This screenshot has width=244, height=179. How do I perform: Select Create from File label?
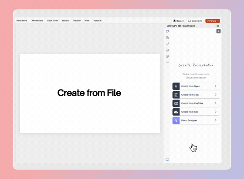[x=190, y=112]
